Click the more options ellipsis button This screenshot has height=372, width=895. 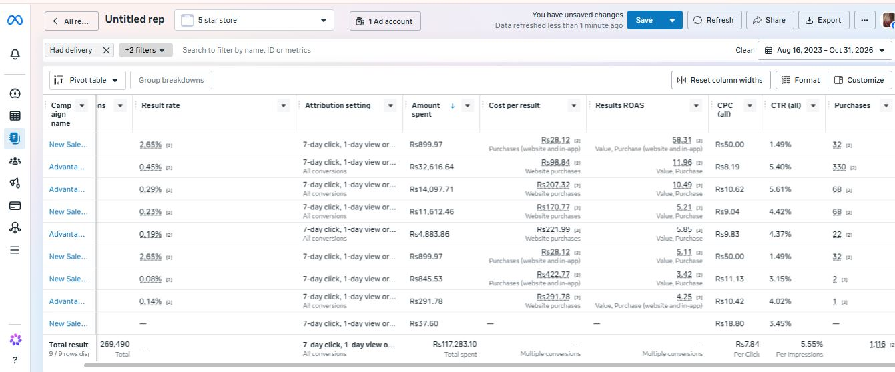[x=865, y=20]
